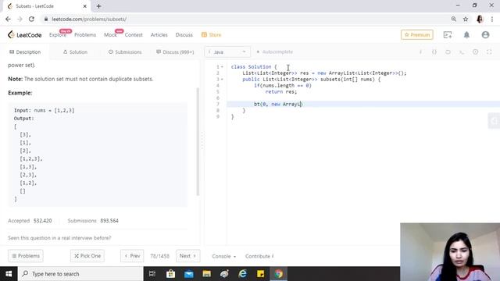
Task: Click the panel divider drag handle
Action: pos(202,140)
